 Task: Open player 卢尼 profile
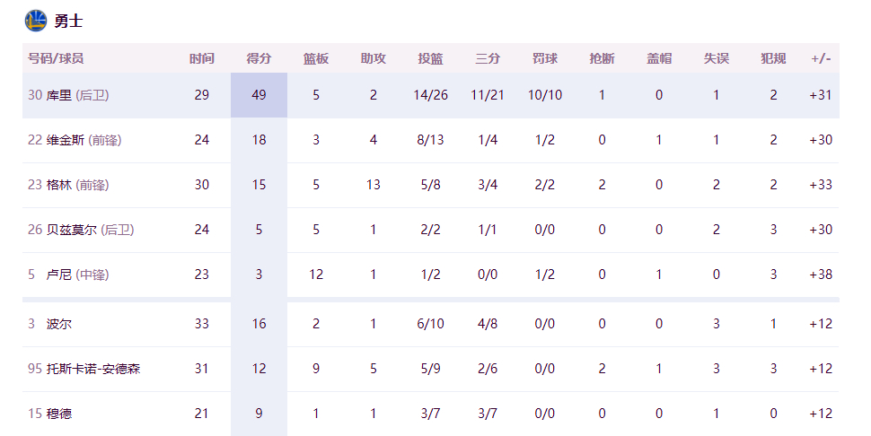pyautogui.click(x=59, y=275)
